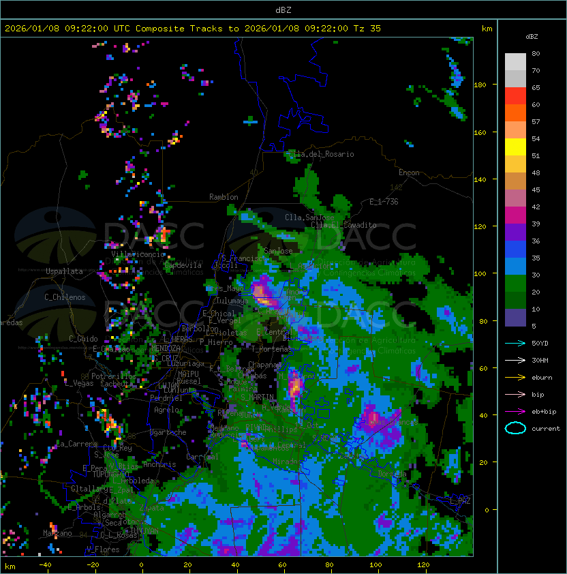Click the mauve 42-45 dBZ swatch
This screenshot has width=567, height=574.
515,198
